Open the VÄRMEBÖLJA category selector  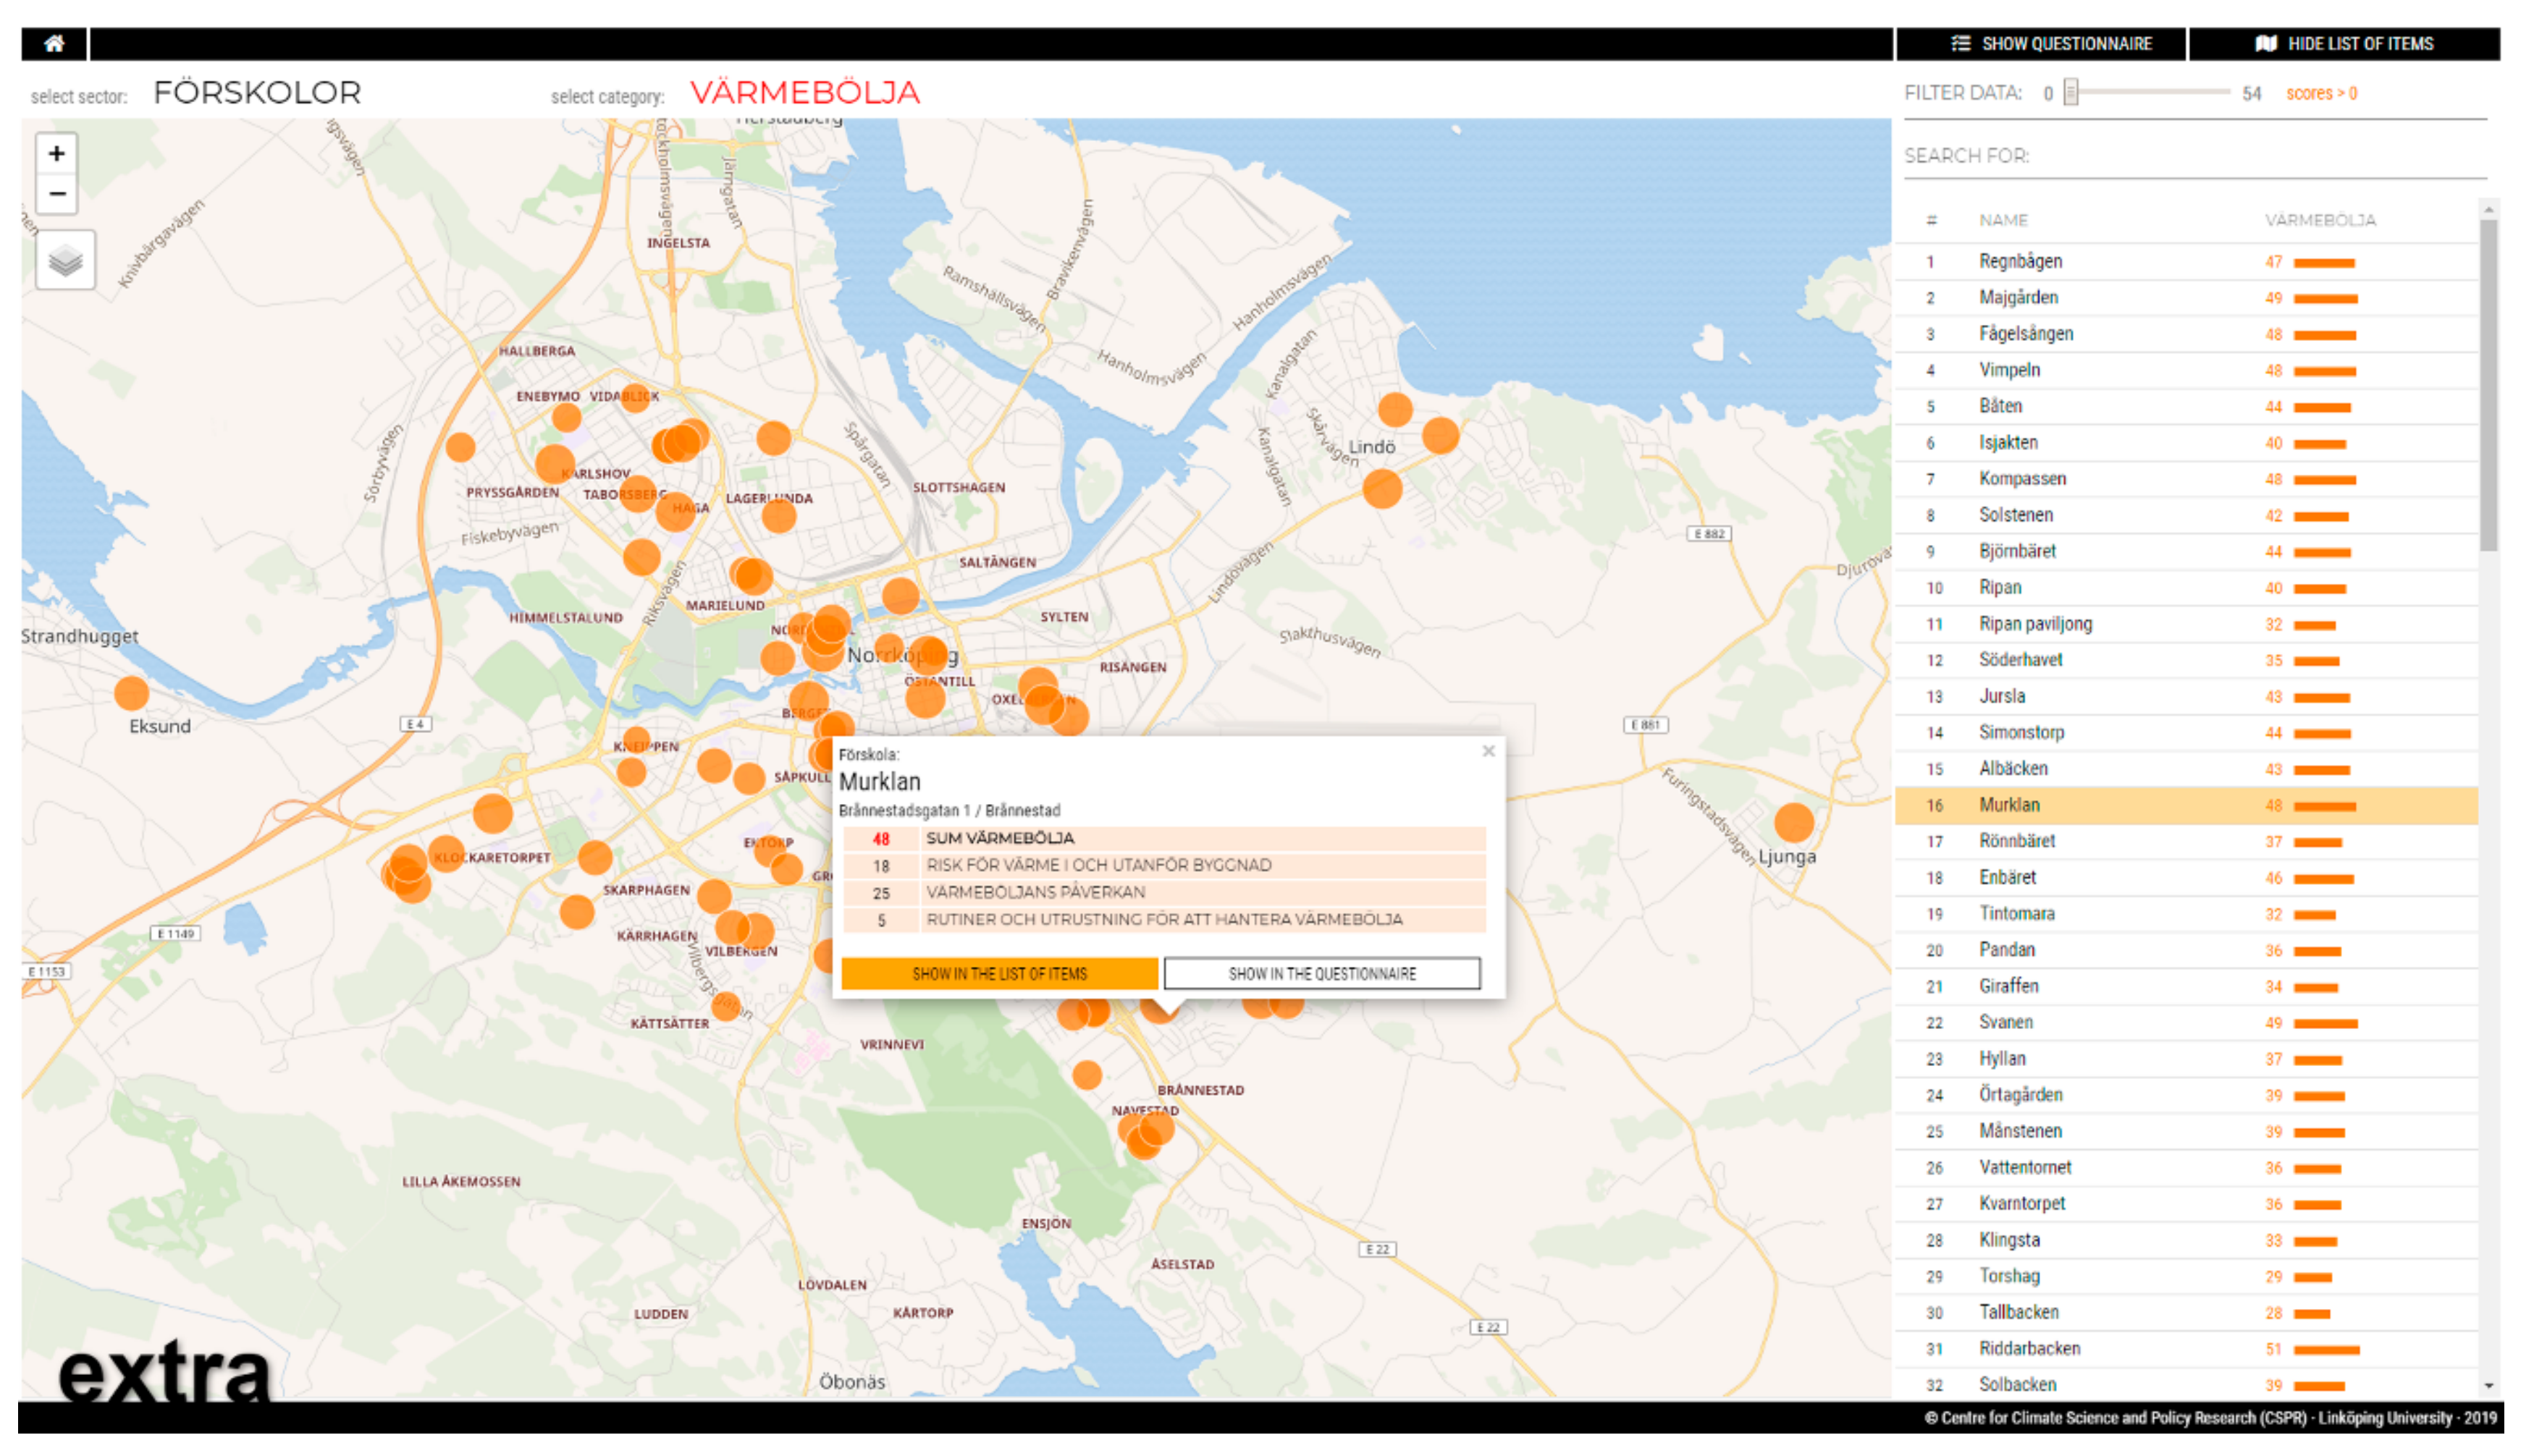(804, 93)
